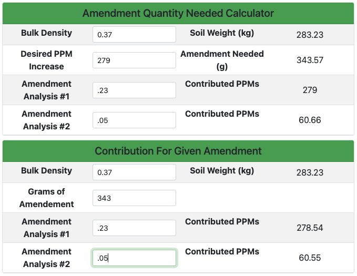
Task: Select the 278.54 Contributed PPMs value
Action: [310, 228]
